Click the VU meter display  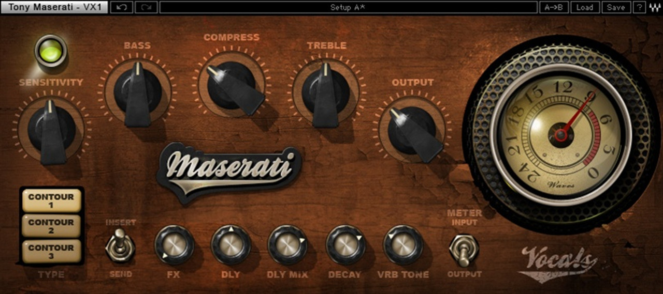point(561,134)
